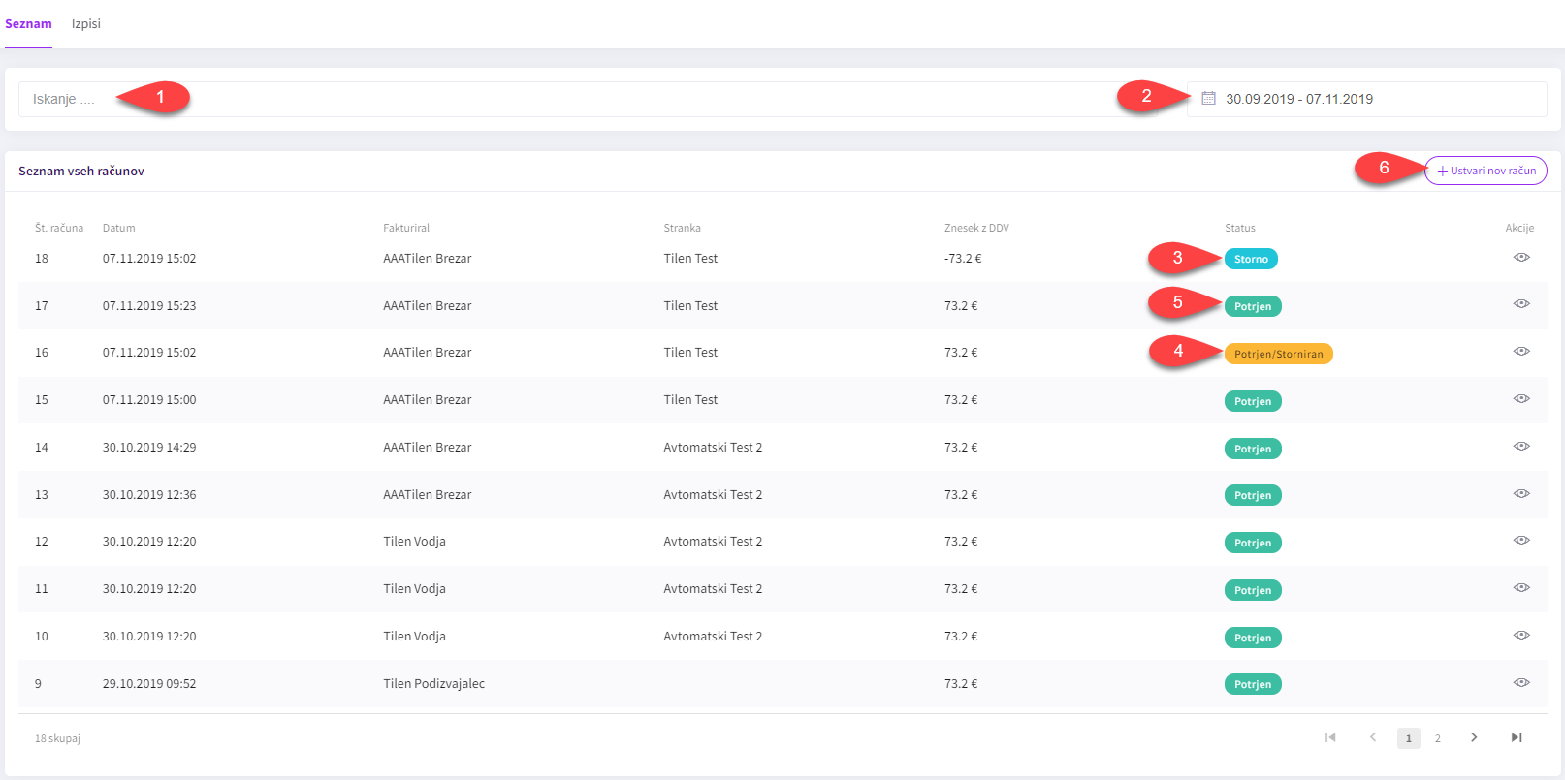View invoice 18 using eye icon
The height and width of the screenshot is (780, 1565).
coord(1521,258)
